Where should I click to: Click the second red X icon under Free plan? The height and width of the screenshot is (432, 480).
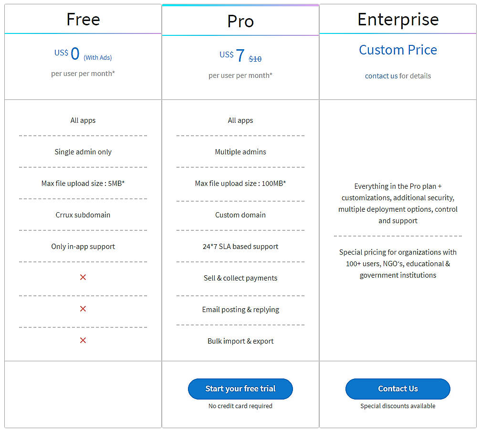(x=83, y=309)
